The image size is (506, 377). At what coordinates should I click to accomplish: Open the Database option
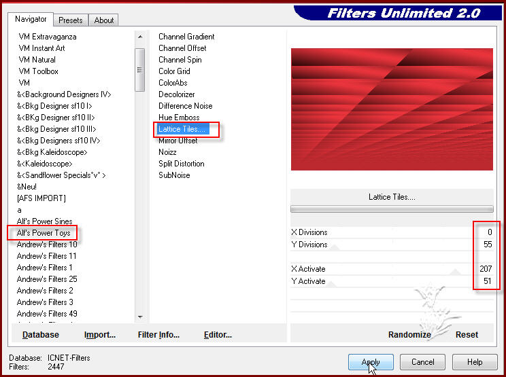point(41,334)
